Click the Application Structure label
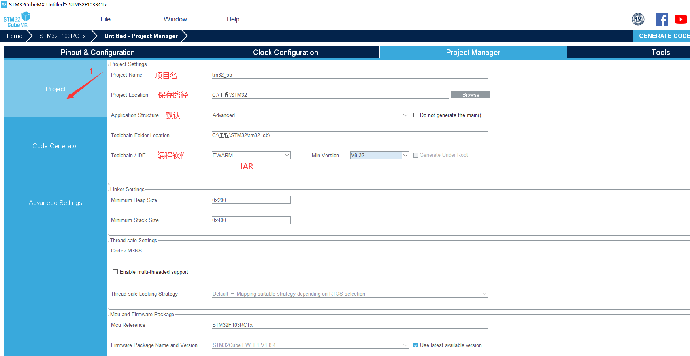 tap(135, 115)
